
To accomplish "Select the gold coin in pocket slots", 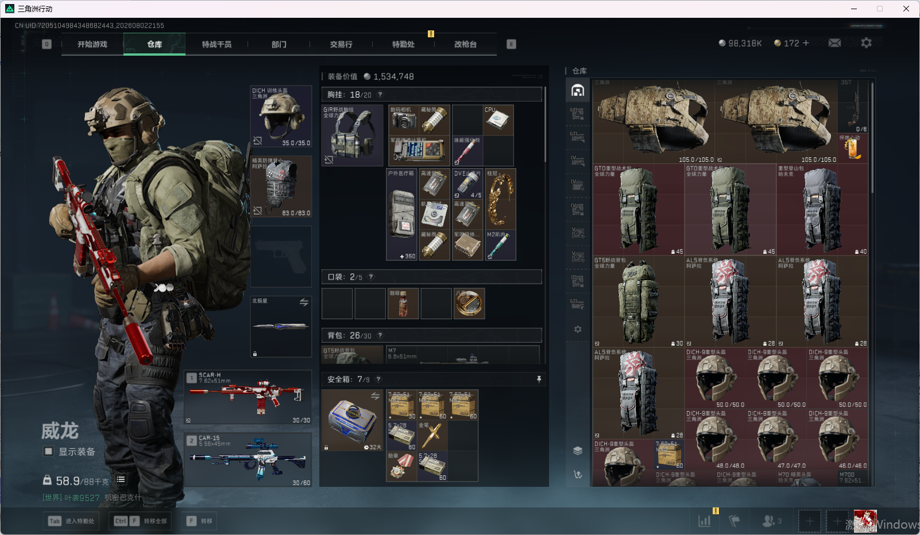I will tap(469, 304).
